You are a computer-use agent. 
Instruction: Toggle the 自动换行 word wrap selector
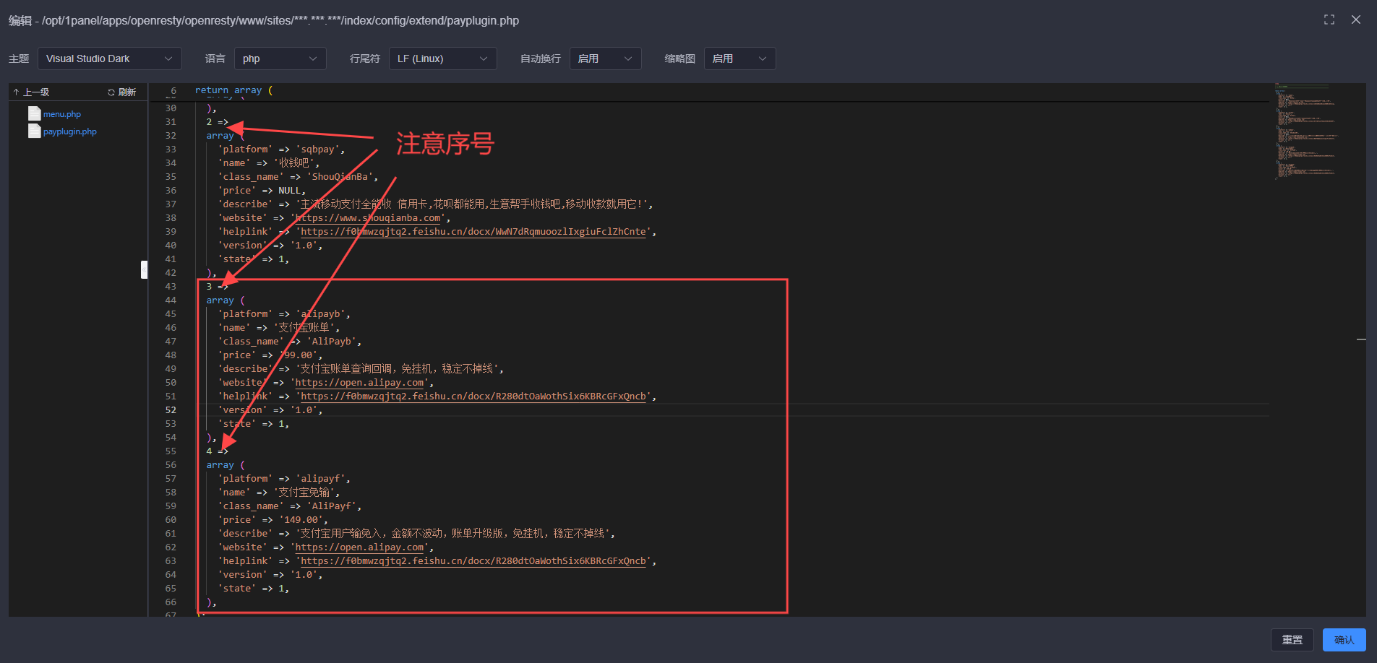coord(605,58)
